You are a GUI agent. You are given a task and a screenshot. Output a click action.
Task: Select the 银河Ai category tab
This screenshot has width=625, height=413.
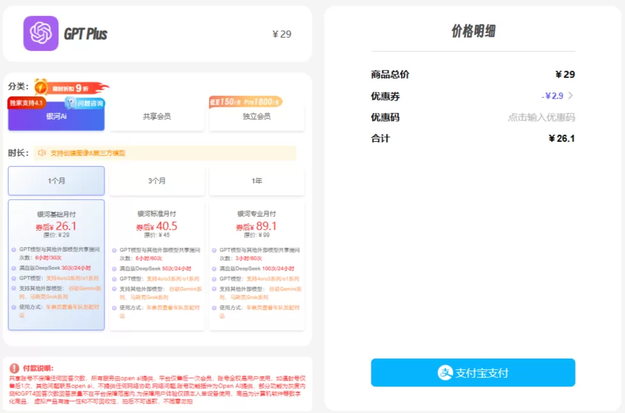(56, 116)
